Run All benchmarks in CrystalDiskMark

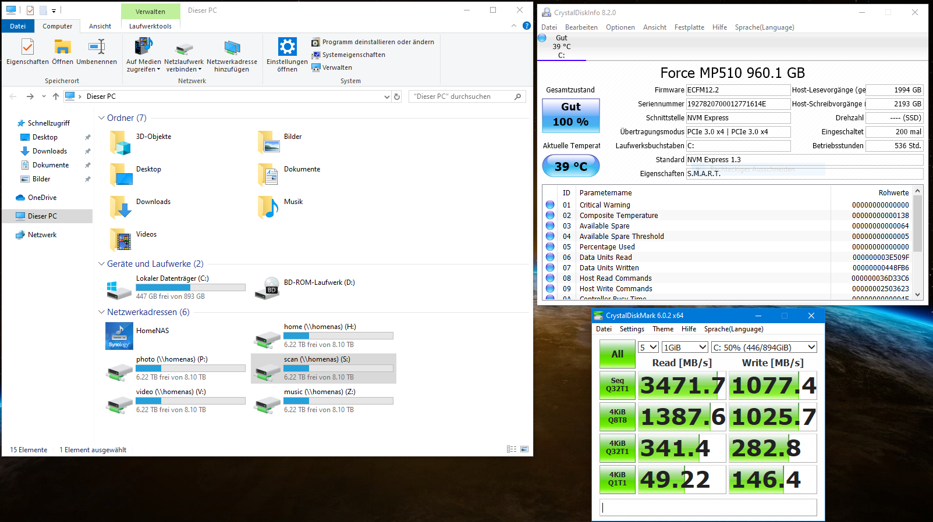[x=618, y=354]
